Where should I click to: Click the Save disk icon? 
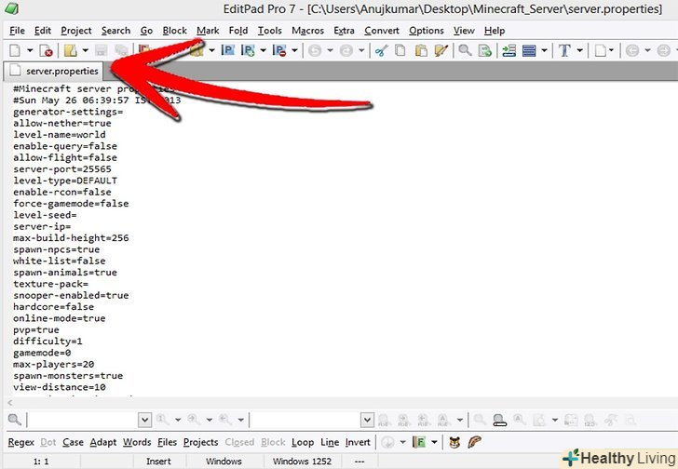point(102,50)
